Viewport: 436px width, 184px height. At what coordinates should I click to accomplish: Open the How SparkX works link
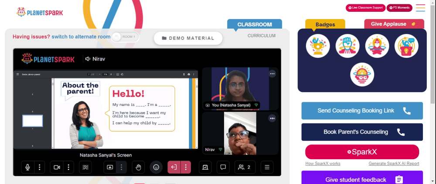pyautogui.click(x=323, y=164)
